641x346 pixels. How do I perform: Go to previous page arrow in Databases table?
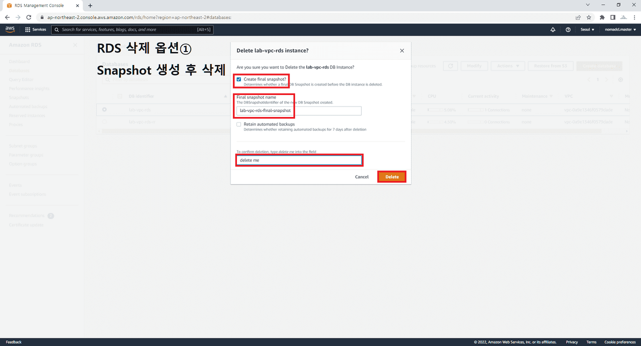tap(589, 80)
